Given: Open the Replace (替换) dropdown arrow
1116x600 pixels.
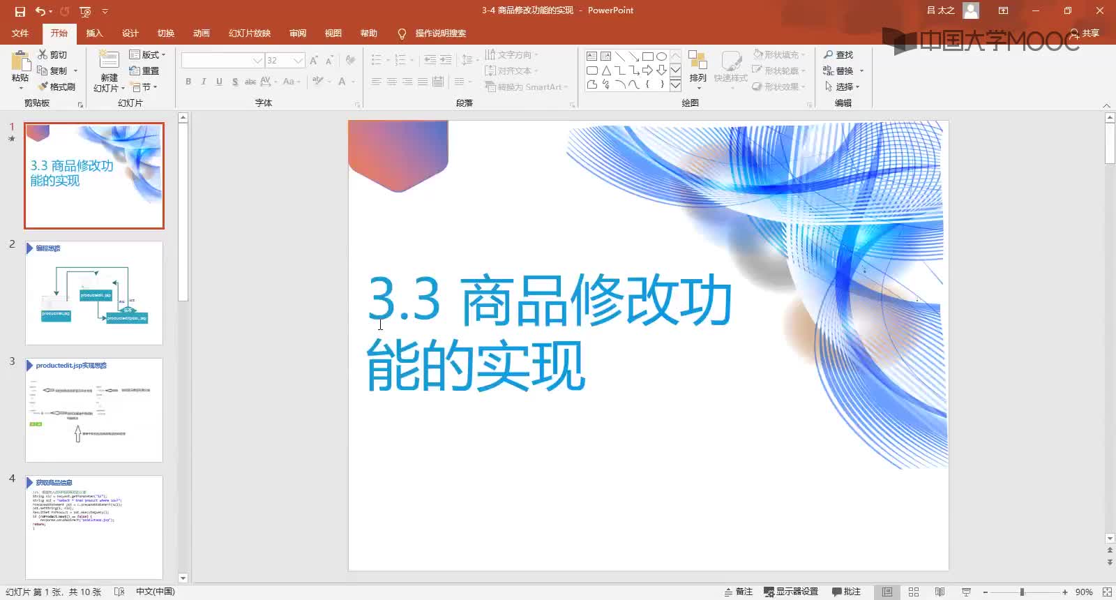Looking at the screenshot, I should (862, 70).
